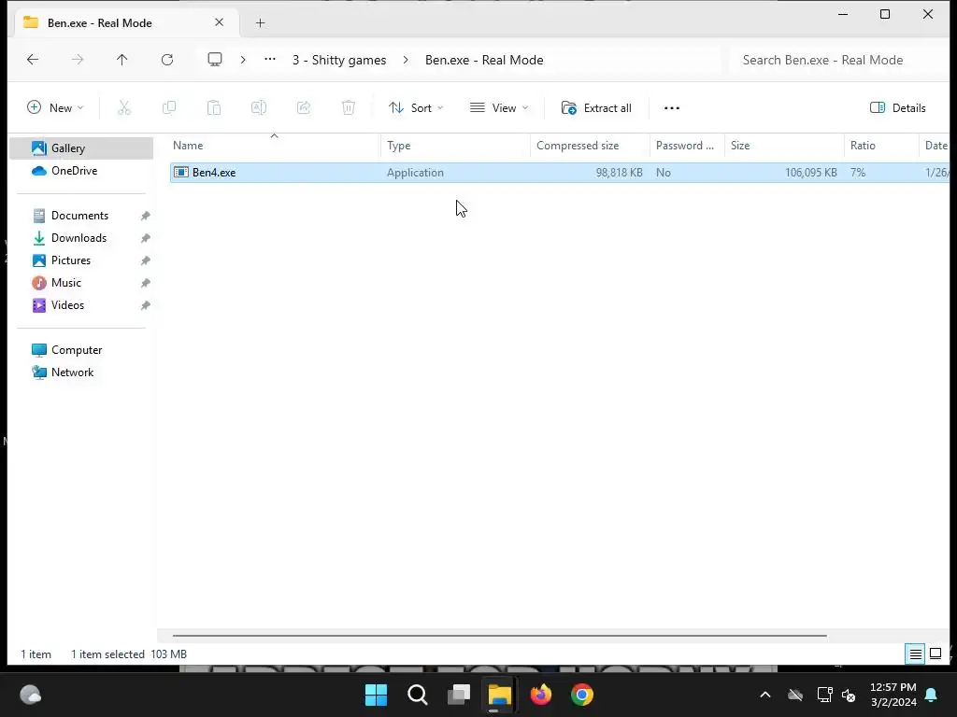Click the Copy icon in toolbar
The width and height of the screenshot is (957, 717).
[169, 108]
